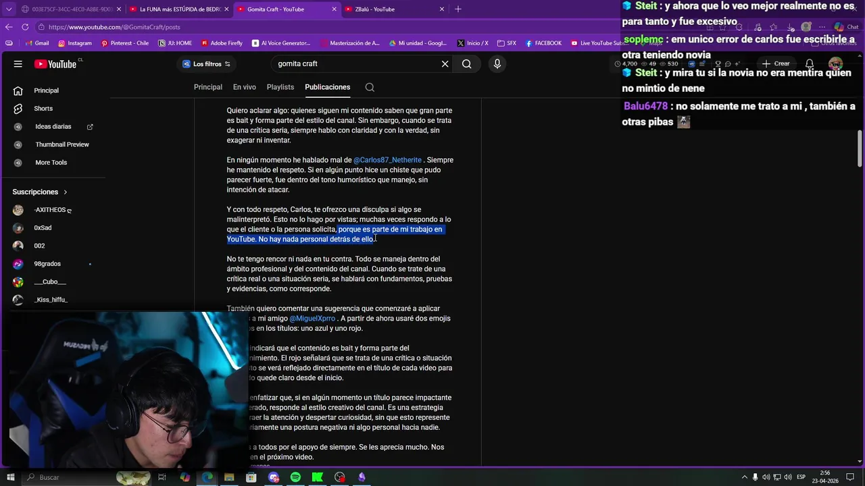
Task: Open More Tools in sidebar
Action: pos(54,162)
